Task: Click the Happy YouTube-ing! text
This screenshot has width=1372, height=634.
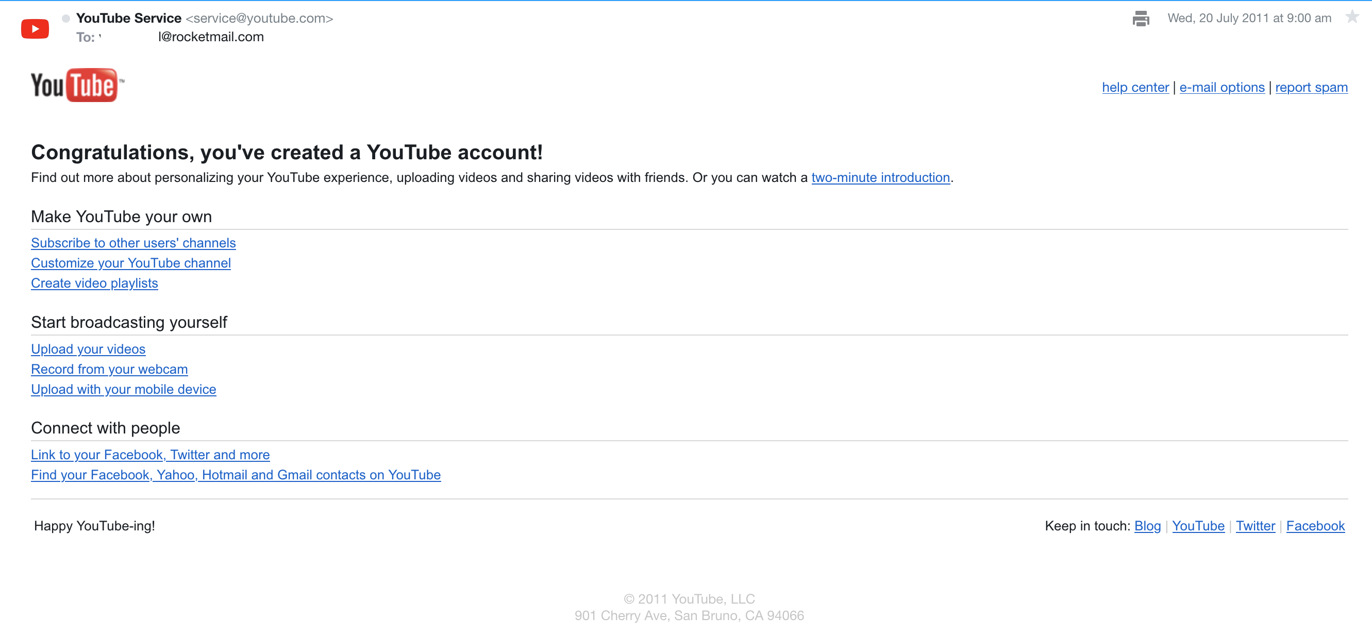Action: pyautogui.click(x=94, y=526)
